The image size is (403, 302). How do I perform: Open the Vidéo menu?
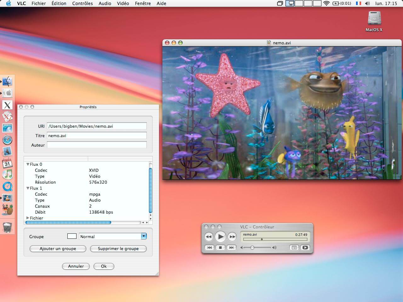(x=123, y=3)
